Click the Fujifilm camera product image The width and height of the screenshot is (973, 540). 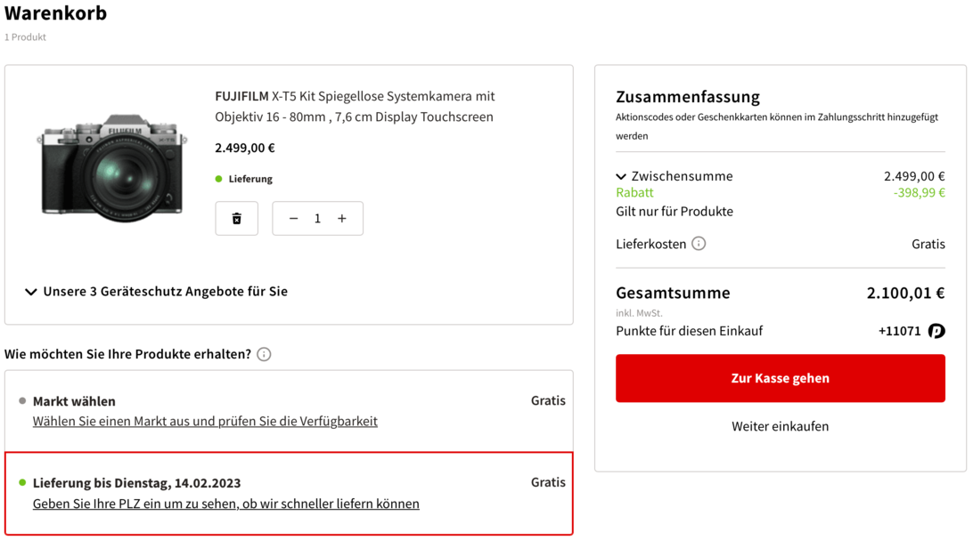pyautogui.click(x=112, y=165)
